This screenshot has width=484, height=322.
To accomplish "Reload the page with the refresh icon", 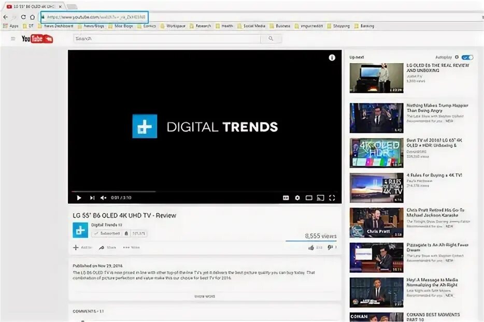I will coord(23,17).
